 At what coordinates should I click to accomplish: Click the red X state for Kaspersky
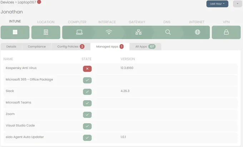[87, 69]
